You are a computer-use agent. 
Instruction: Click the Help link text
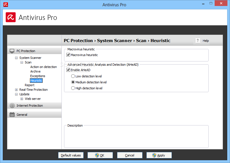[206, 41]
